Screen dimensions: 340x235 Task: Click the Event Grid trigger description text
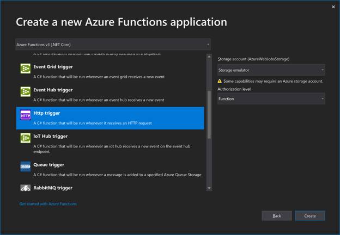[x=99, y=77]
